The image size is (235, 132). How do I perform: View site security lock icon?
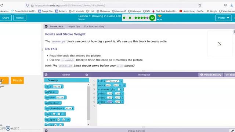pos(32,5)
